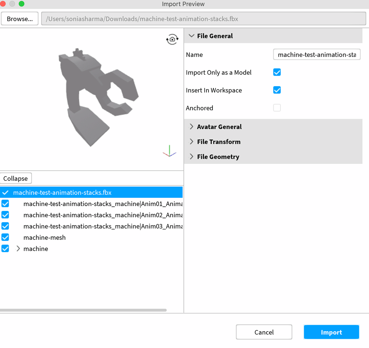Click the Insert In Workspace label
The image size is (369, 348).
click(x=214, y=90)
